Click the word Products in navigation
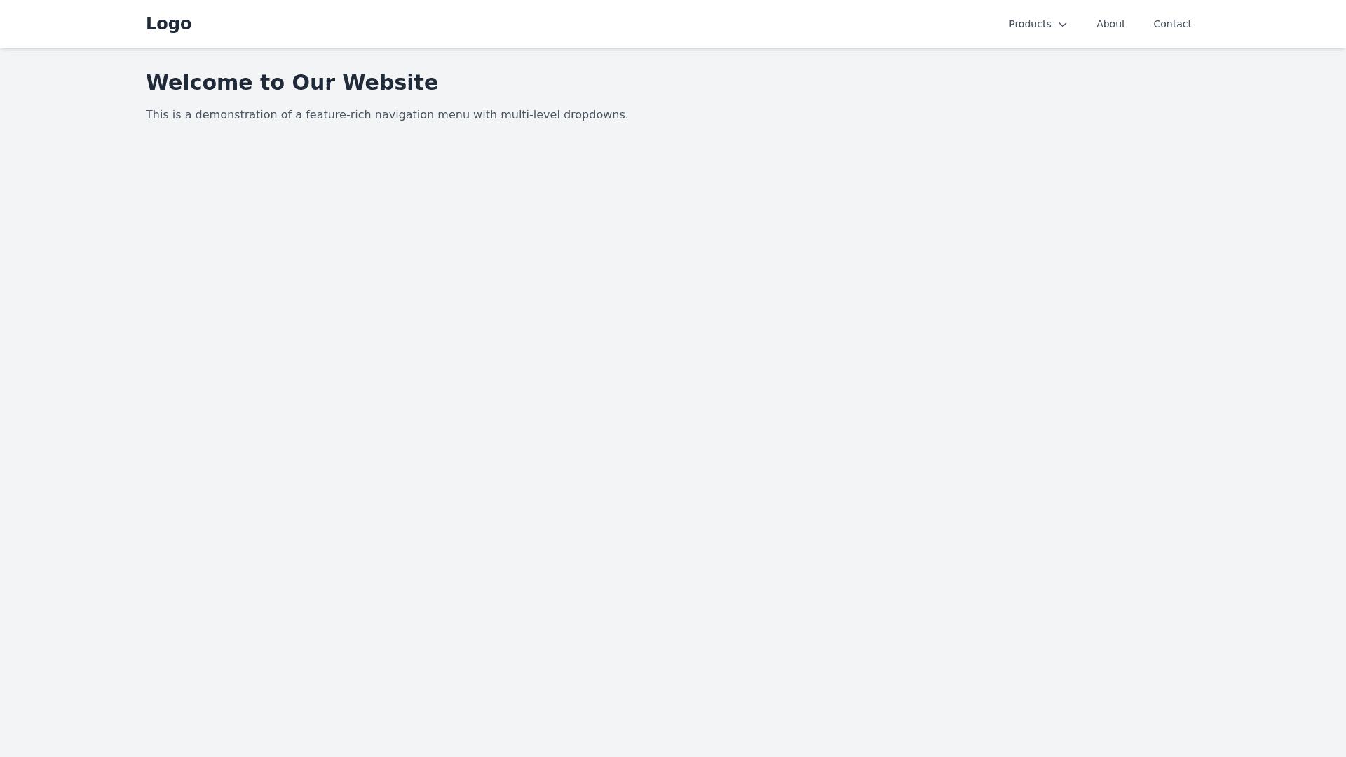The height and width of the screenshot is (757, 1346). click(x=1030, y=24)
